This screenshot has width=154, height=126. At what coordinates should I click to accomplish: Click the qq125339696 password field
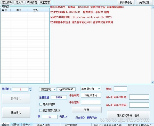point(66,89)
